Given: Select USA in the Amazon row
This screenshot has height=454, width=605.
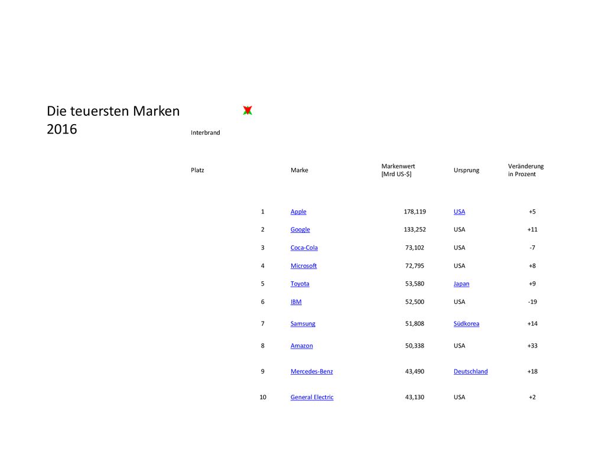Looking at the screenshot, I should 460,345.
